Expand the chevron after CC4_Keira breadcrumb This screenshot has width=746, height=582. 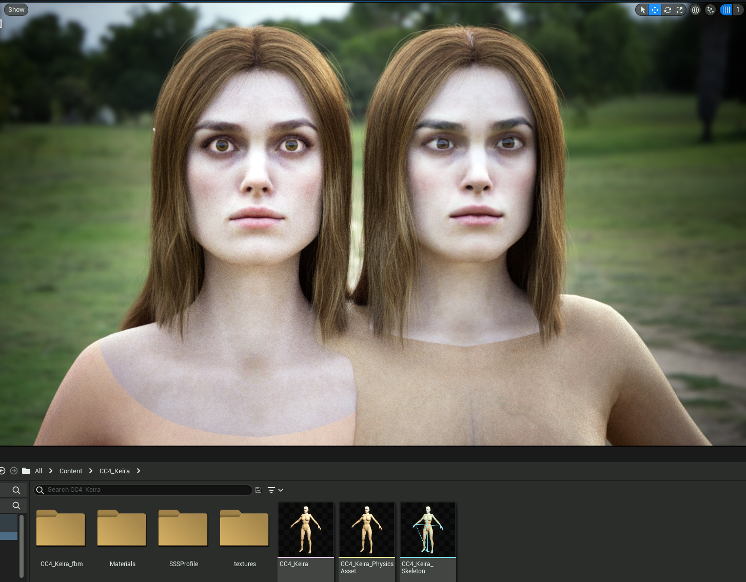click(x=139, y=471)
